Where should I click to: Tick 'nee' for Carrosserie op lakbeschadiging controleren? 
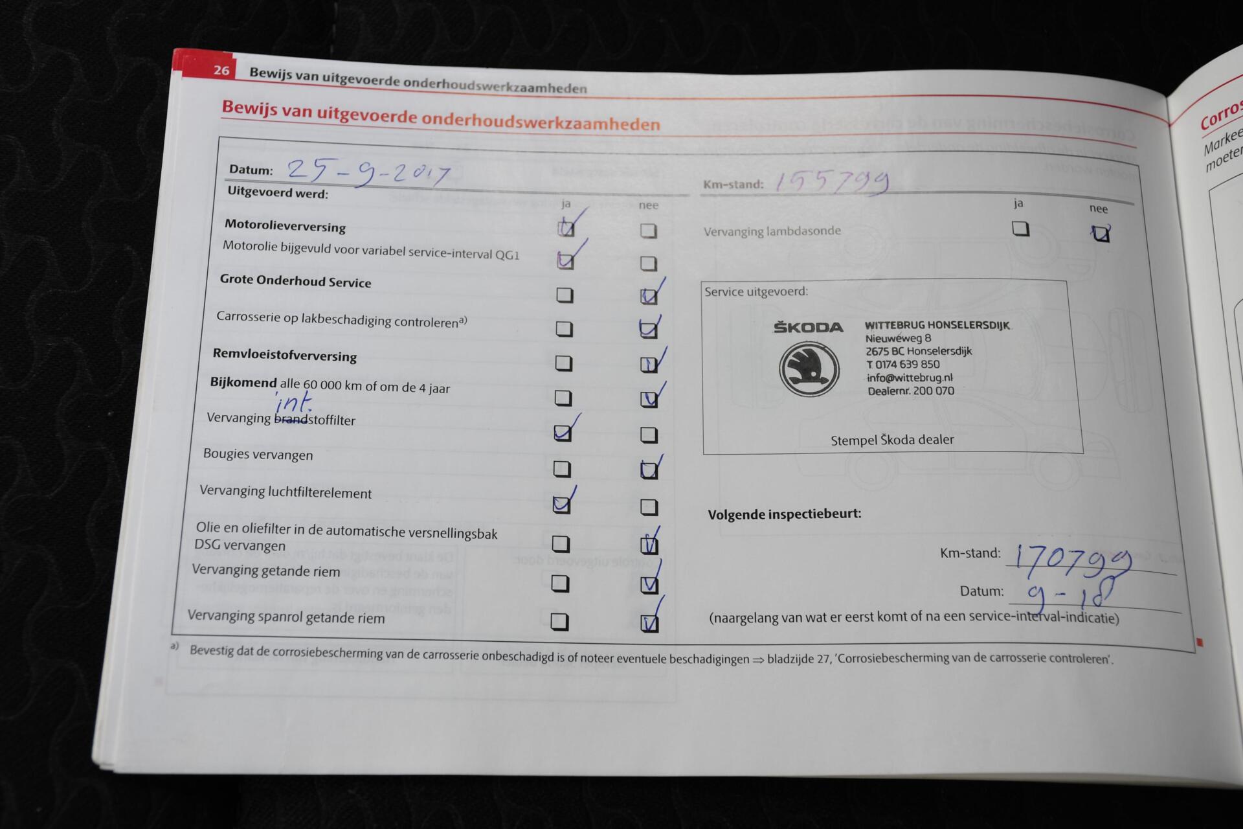pos(648,330)
